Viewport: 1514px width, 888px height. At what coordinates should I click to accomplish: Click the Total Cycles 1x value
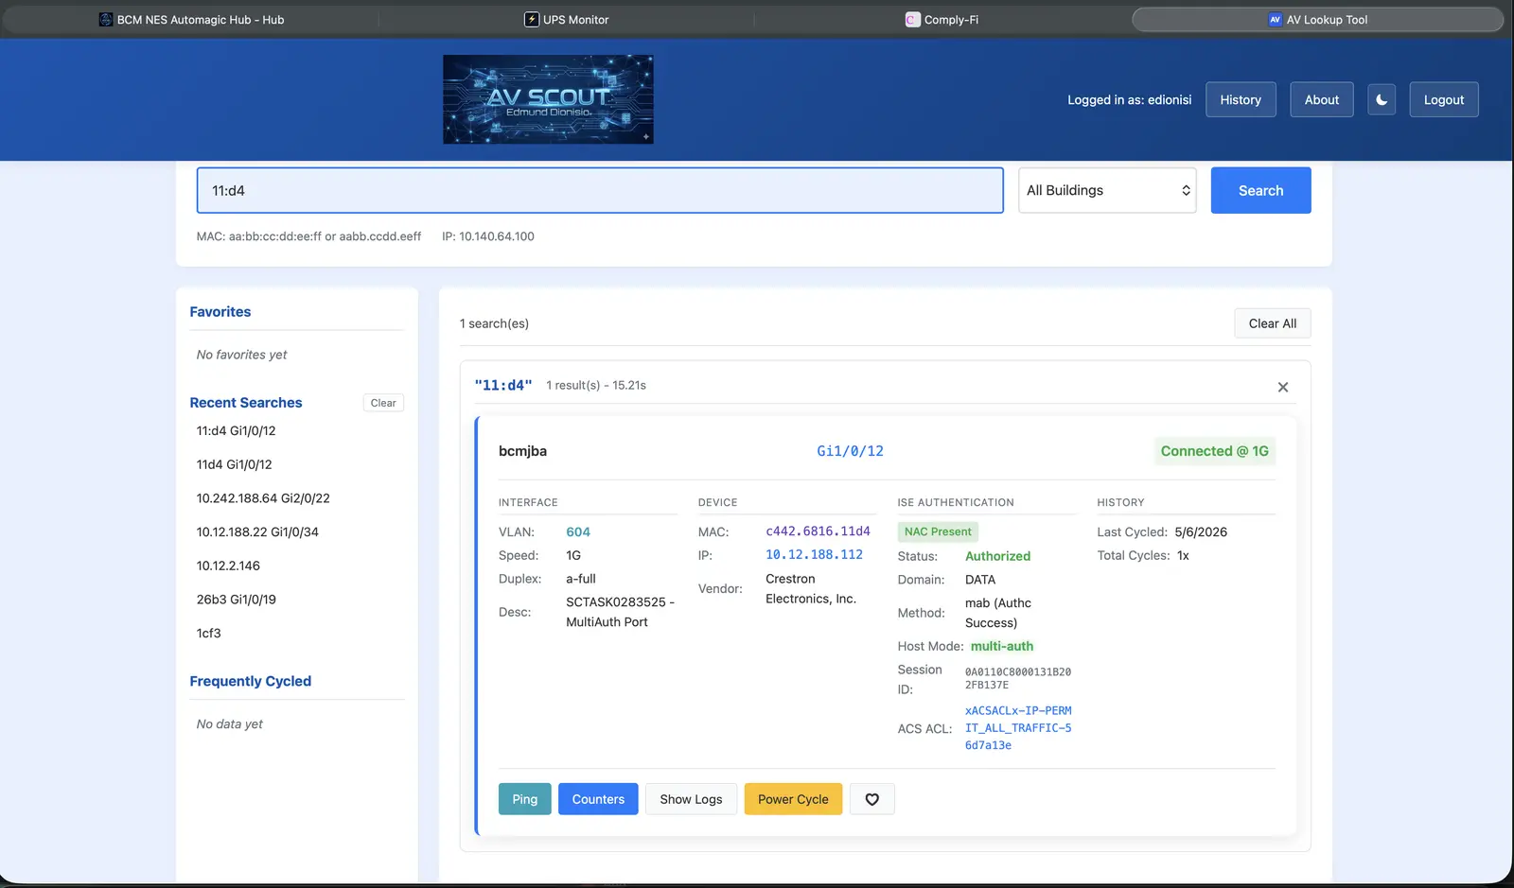1183,555
